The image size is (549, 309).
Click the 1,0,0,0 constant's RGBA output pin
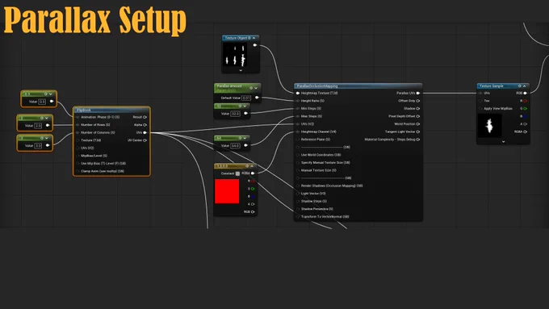[x=253, y=173]
